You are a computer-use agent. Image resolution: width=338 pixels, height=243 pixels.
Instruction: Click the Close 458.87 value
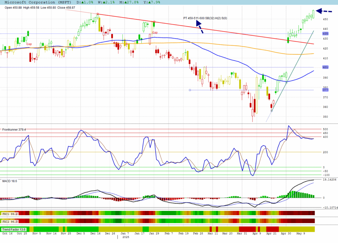click(x=66, y=8)
